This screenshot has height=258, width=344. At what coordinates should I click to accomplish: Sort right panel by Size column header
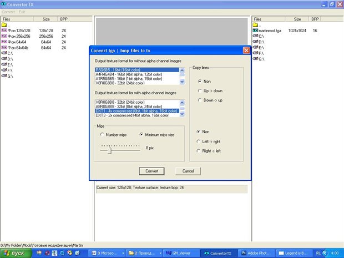(297, 19)
